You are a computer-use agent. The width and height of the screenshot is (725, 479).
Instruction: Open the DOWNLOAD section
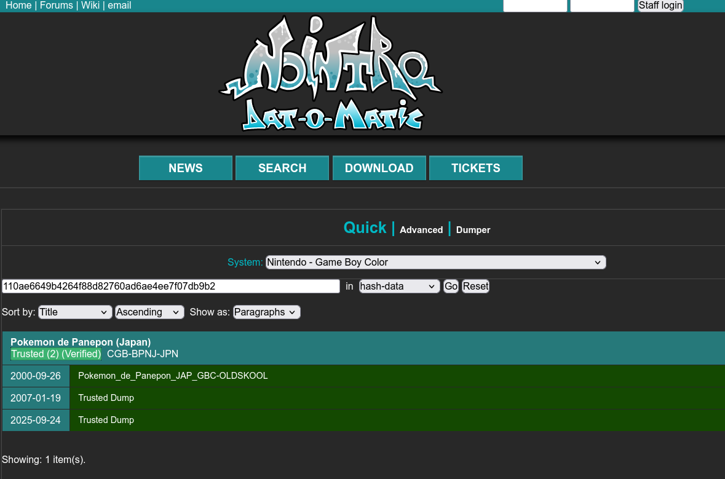tap(379, 168)
